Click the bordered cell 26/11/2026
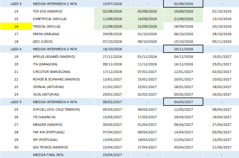The height and width of the screenshot is (158, 239). click(x=183, y=49)
